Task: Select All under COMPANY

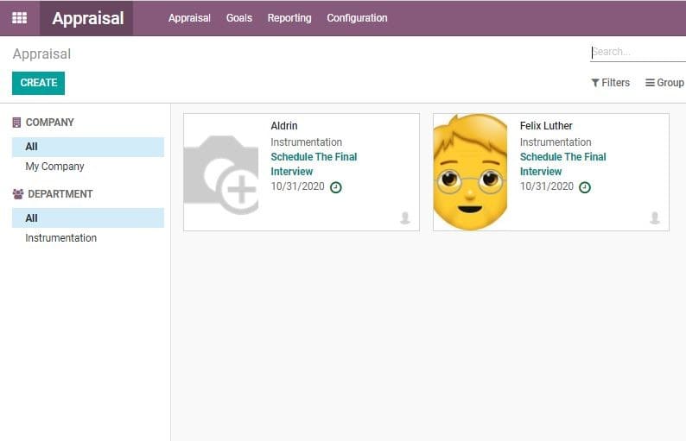Action: pos(88,147)
